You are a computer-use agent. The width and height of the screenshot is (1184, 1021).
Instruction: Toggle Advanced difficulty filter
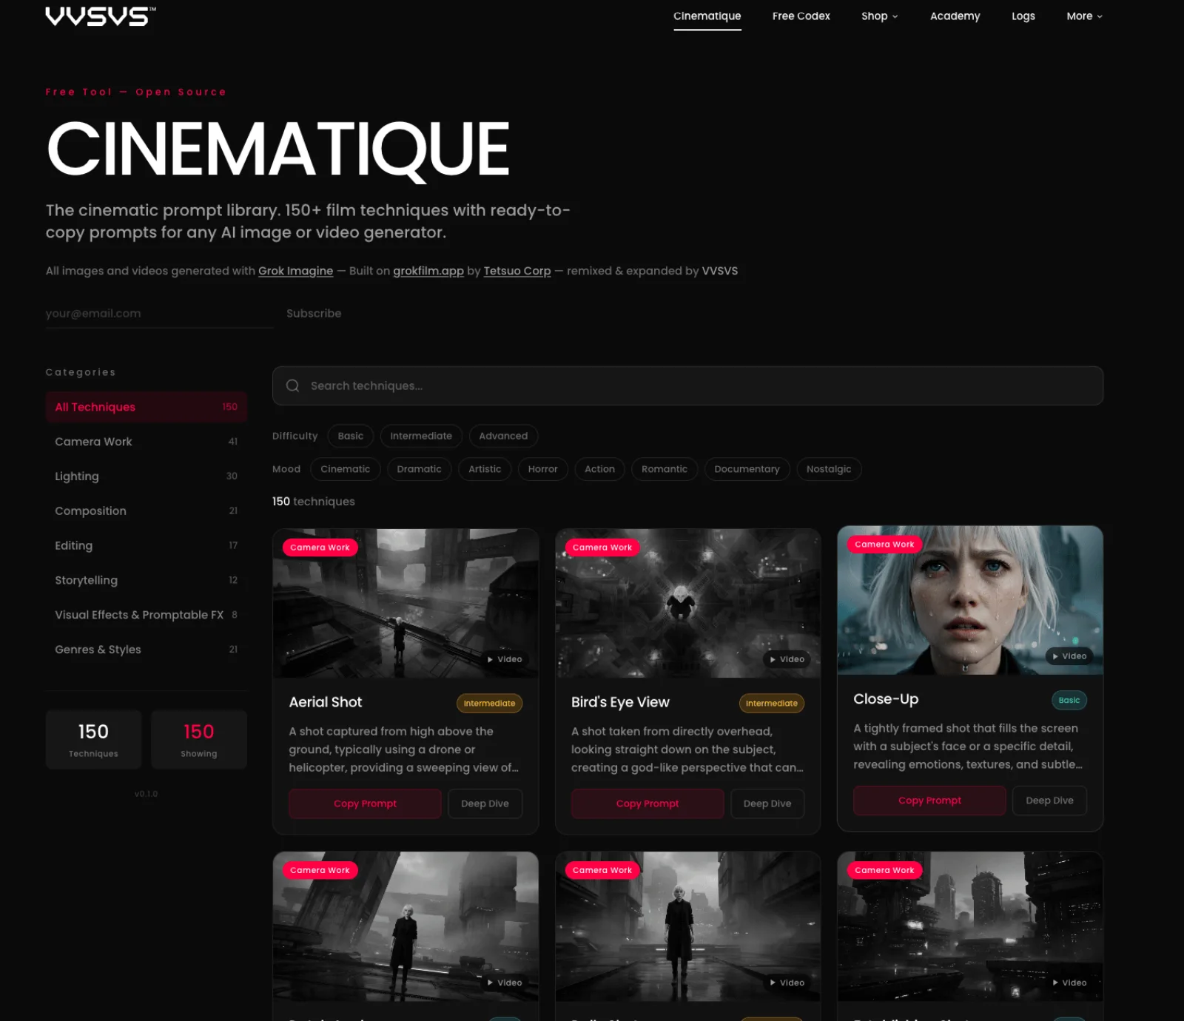pyautogui.click(x=503, y=436)
